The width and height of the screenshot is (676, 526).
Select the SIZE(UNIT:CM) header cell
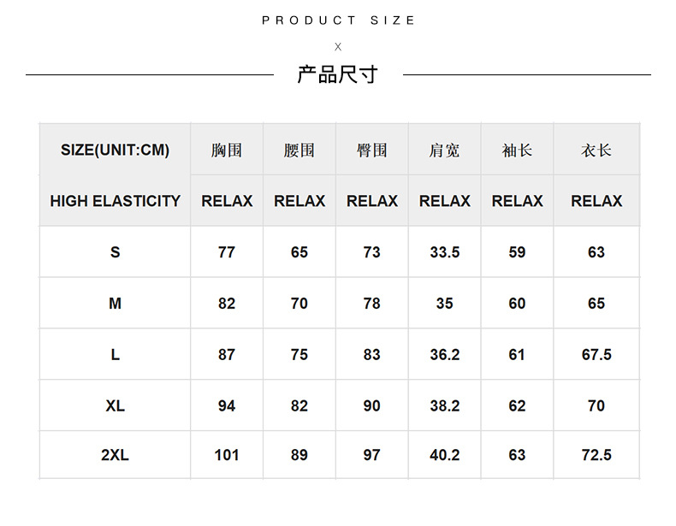coord(116,150)
